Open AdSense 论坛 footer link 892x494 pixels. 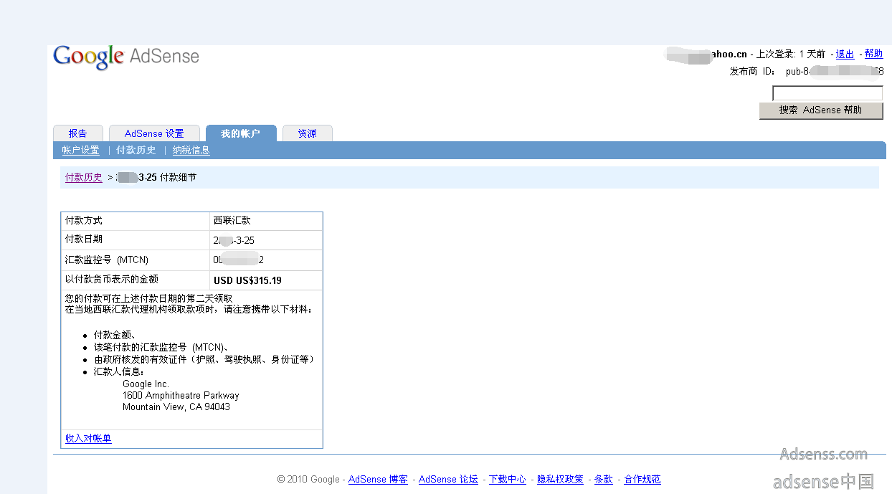click(x=448, y=480)
